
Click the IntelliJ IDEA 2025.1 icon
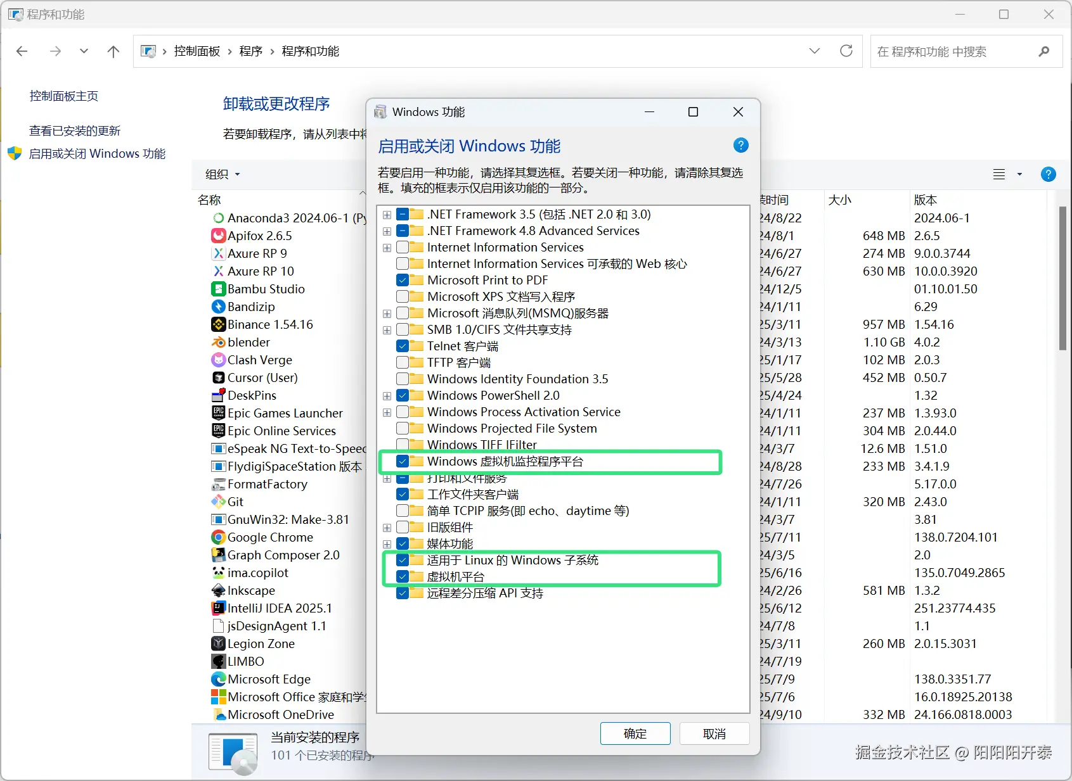[x=218, y=608]
